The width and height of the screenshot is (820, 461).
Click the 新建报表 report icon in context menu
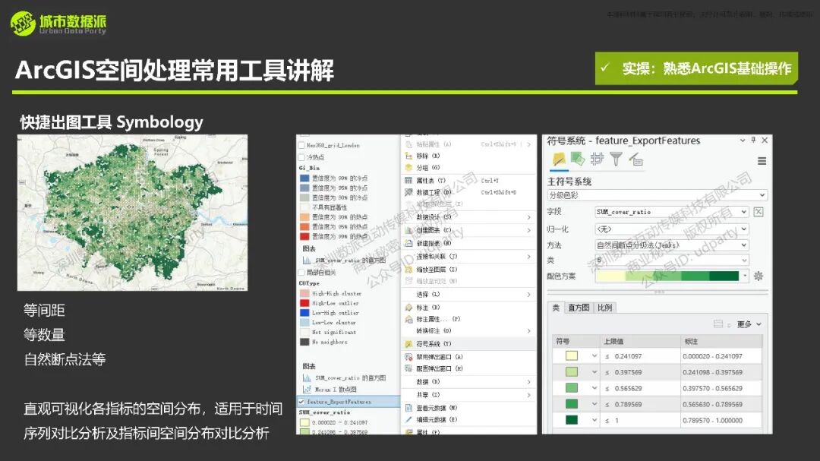pyautogui.click(x=409, y=243)
